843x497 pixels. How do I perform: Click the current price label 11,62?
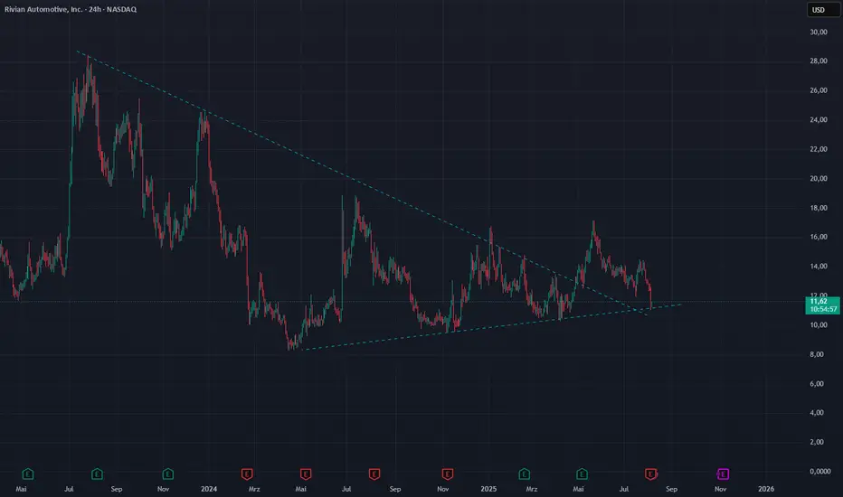point(819,302)
